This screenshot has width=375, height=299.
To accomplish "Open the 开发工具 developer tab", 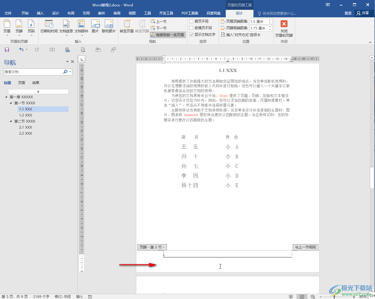I will pyautogui.click(x=166, y=13).
